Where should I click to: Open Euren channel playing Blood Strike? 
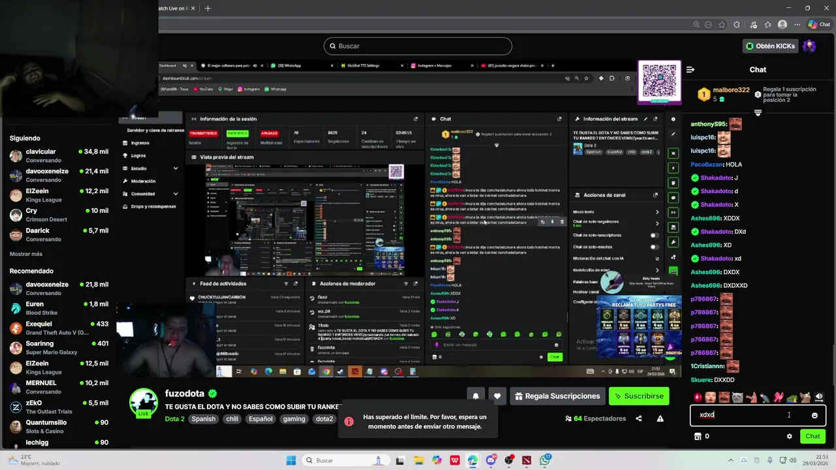pos(59,308)
